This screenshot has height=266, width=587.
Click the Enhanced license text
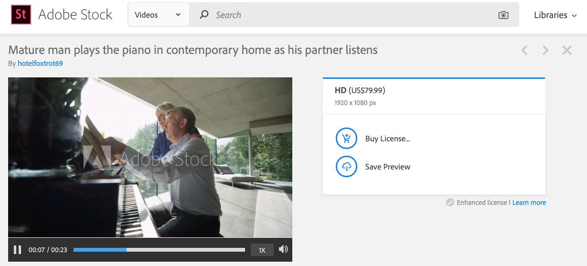click(x=482, y=202)
